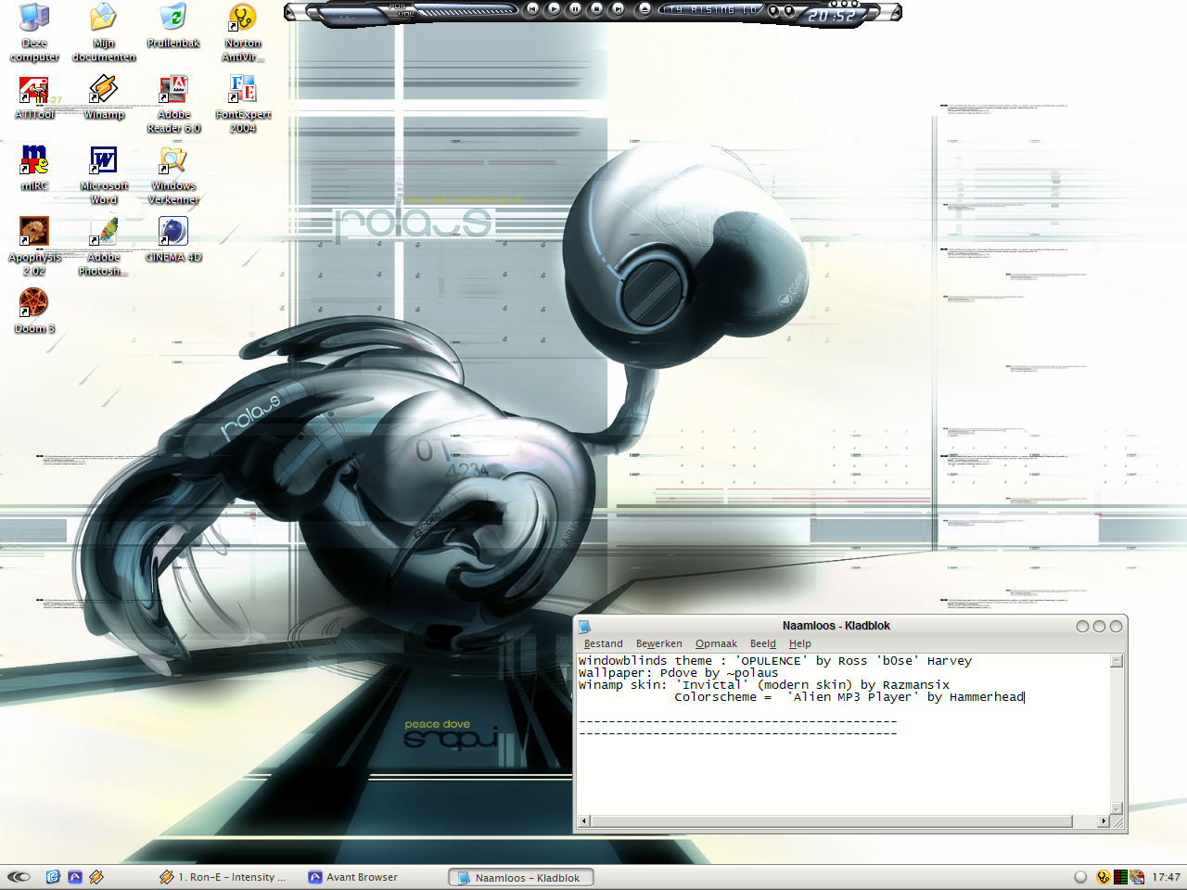
Task: Open the CINEMA 4D shortcut
Action: point(173,239)
